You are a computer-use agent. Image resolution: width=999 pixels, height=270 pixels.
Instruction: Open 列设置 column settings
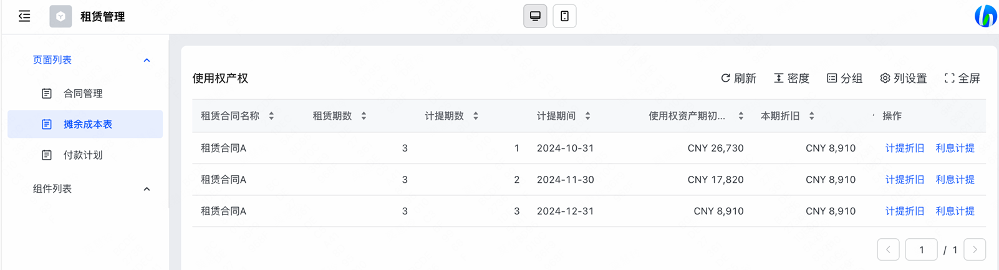903,78
